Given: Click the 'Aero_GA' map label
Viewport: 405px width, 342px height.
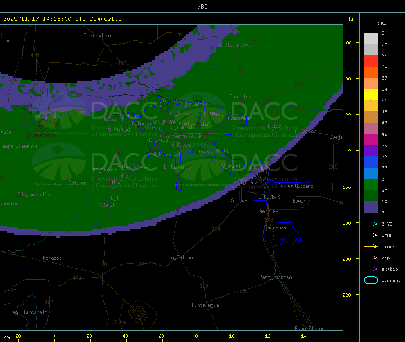Looking at the screenshot, I should (x=269, y=211).
